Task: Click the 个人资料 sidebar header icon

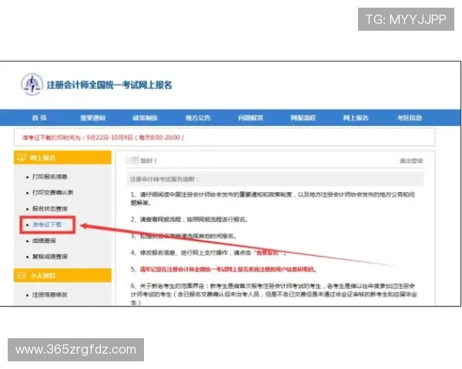Action: [22, 275]
